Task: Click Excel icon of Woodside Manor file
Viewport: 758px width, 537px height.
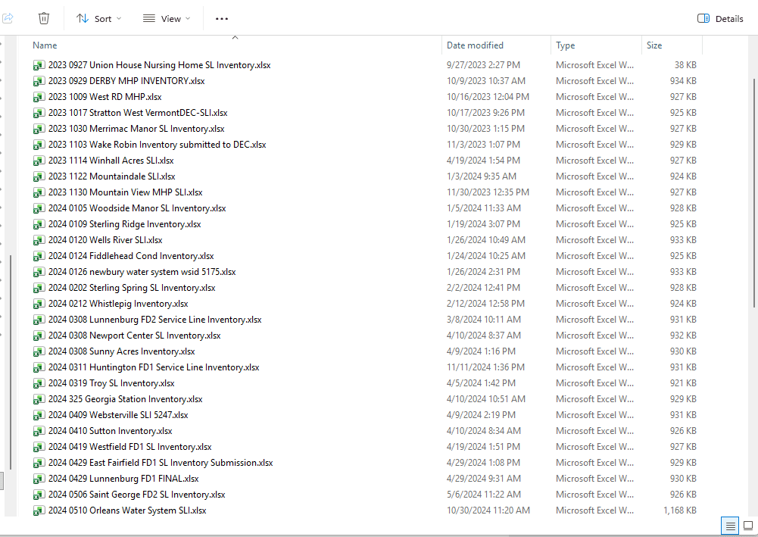Action: pyautogui.click(x=39, y=209)
